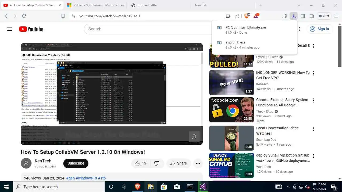
Task: Click the muted volume tray icon
Action: [307, 187]
